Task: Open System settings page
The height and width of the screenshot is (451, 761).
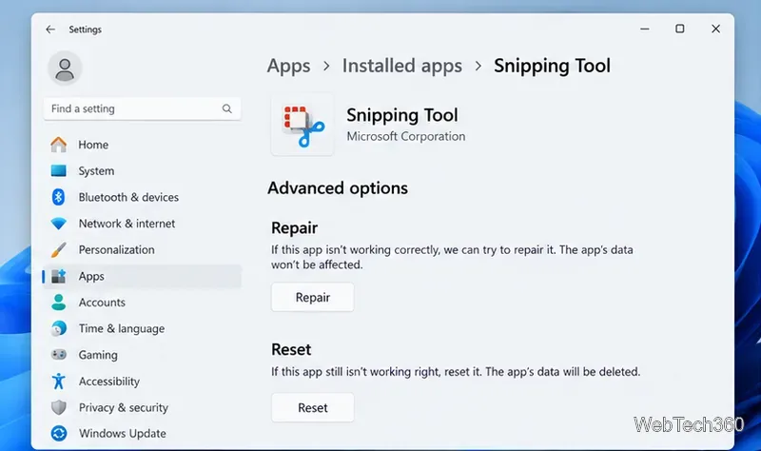Action: [x=142, y=171]
